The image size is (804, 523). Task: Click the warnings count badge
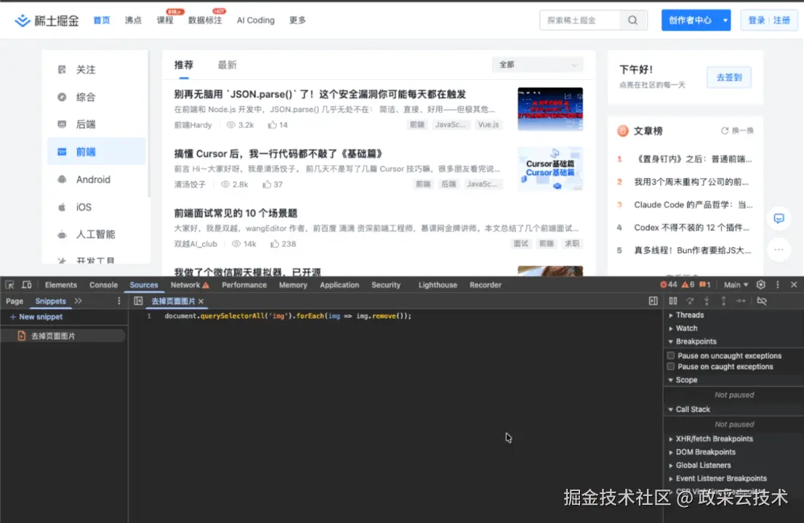click(688, 285)
